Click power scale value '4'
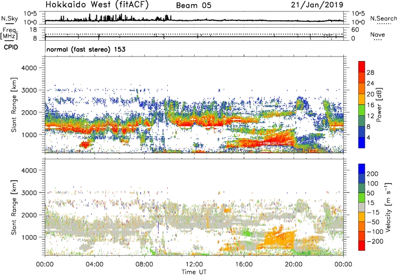Viewport: 397px width, 275px height. [368, 137]
